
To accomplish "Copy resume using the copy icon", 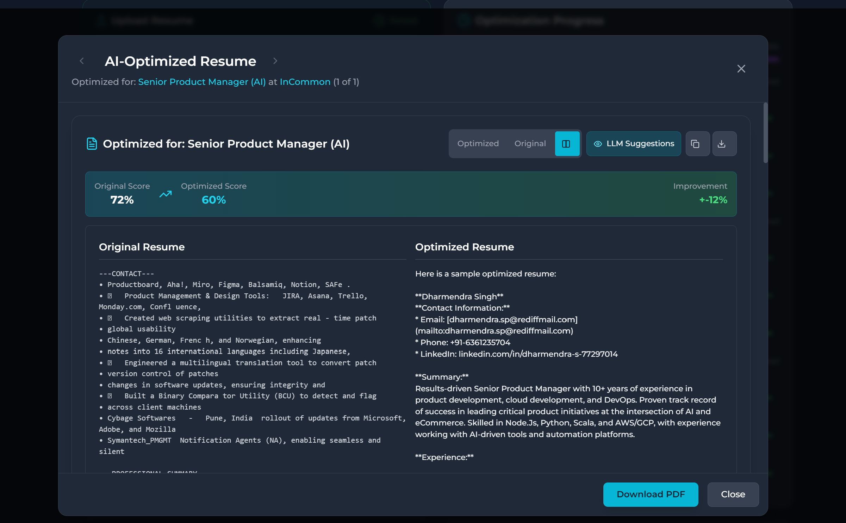I will (697, 144).
